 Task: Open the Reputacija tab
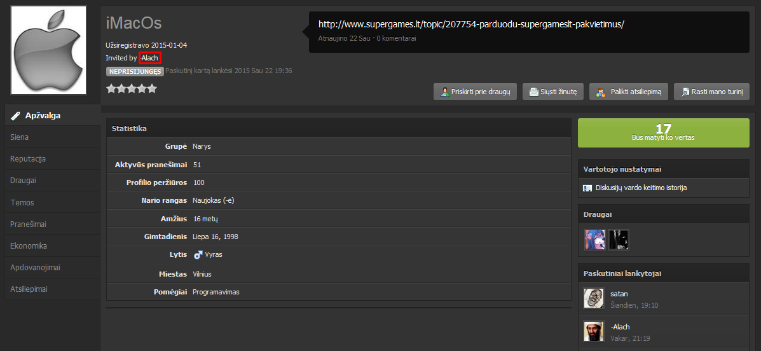(52, 159)
